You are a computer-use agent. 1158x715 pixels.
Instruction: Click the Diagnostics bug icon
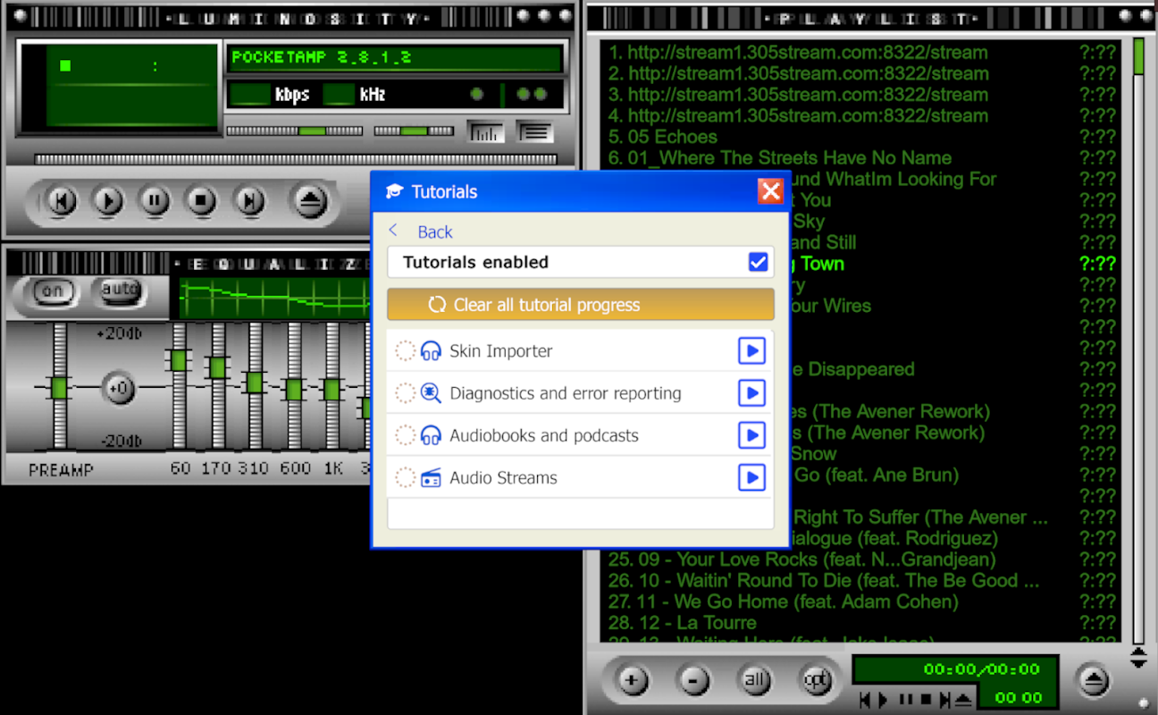click(431, 393)
